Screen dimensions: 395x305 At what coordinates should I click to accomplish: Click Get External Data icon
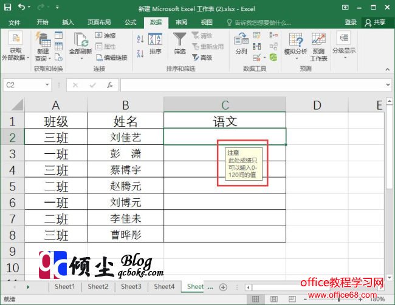[15, 38]
